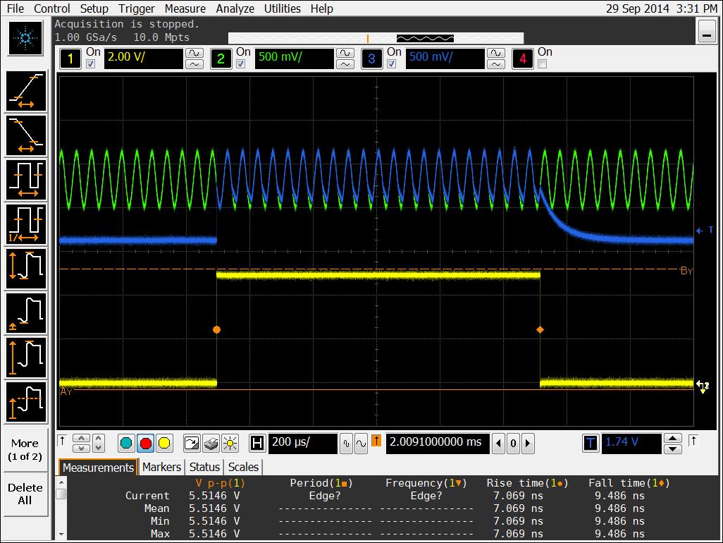The image size is (723, 543).
Task: Click the waveform intensity sun icon
Action: pos(230,444)
